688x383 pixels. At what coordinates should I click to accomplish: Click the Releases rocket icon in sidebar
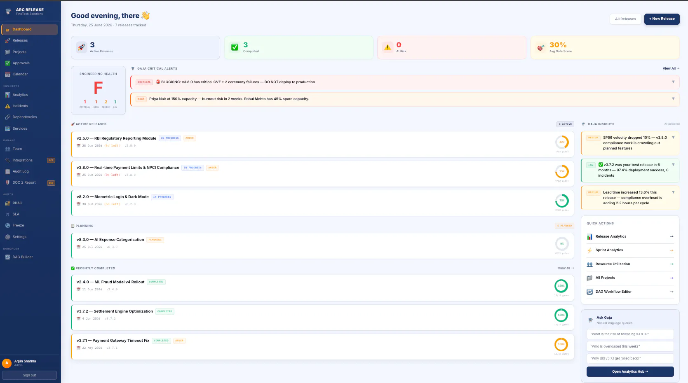tap(7, 41)
